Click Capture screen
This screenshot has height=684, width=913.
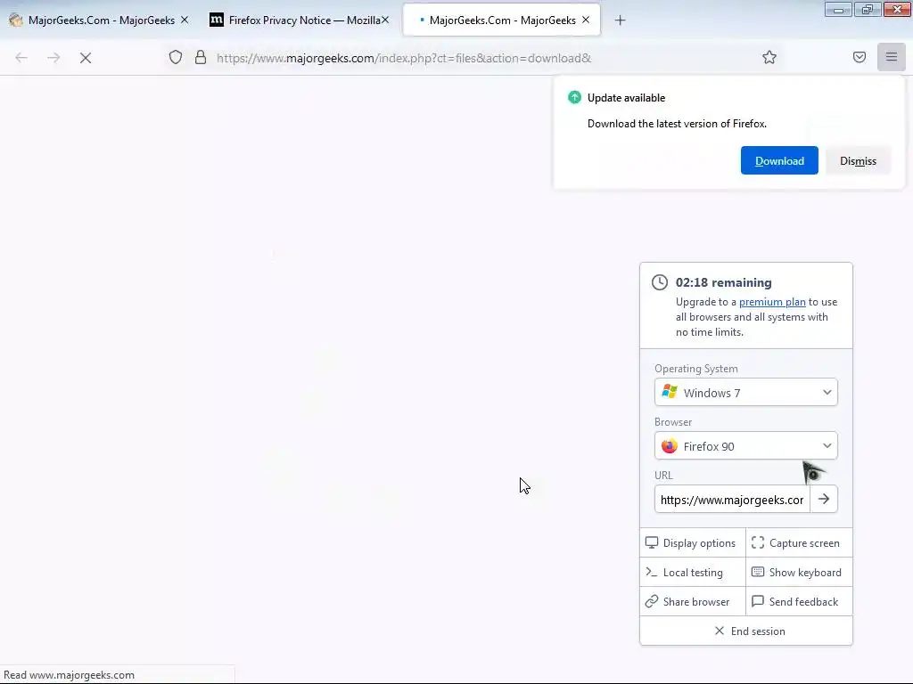point(799,542)
